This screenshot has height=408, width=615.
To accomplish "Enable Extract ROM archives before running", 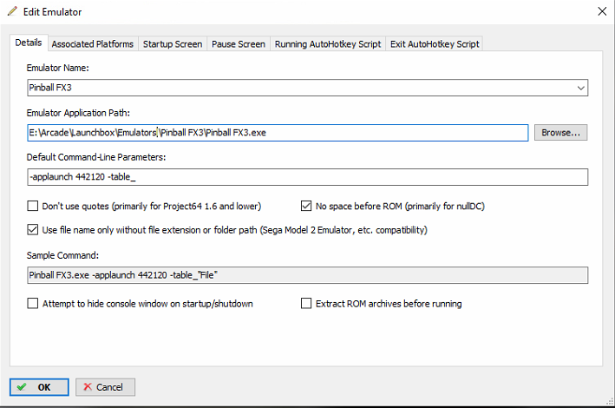I will click(x=306, y=304).
